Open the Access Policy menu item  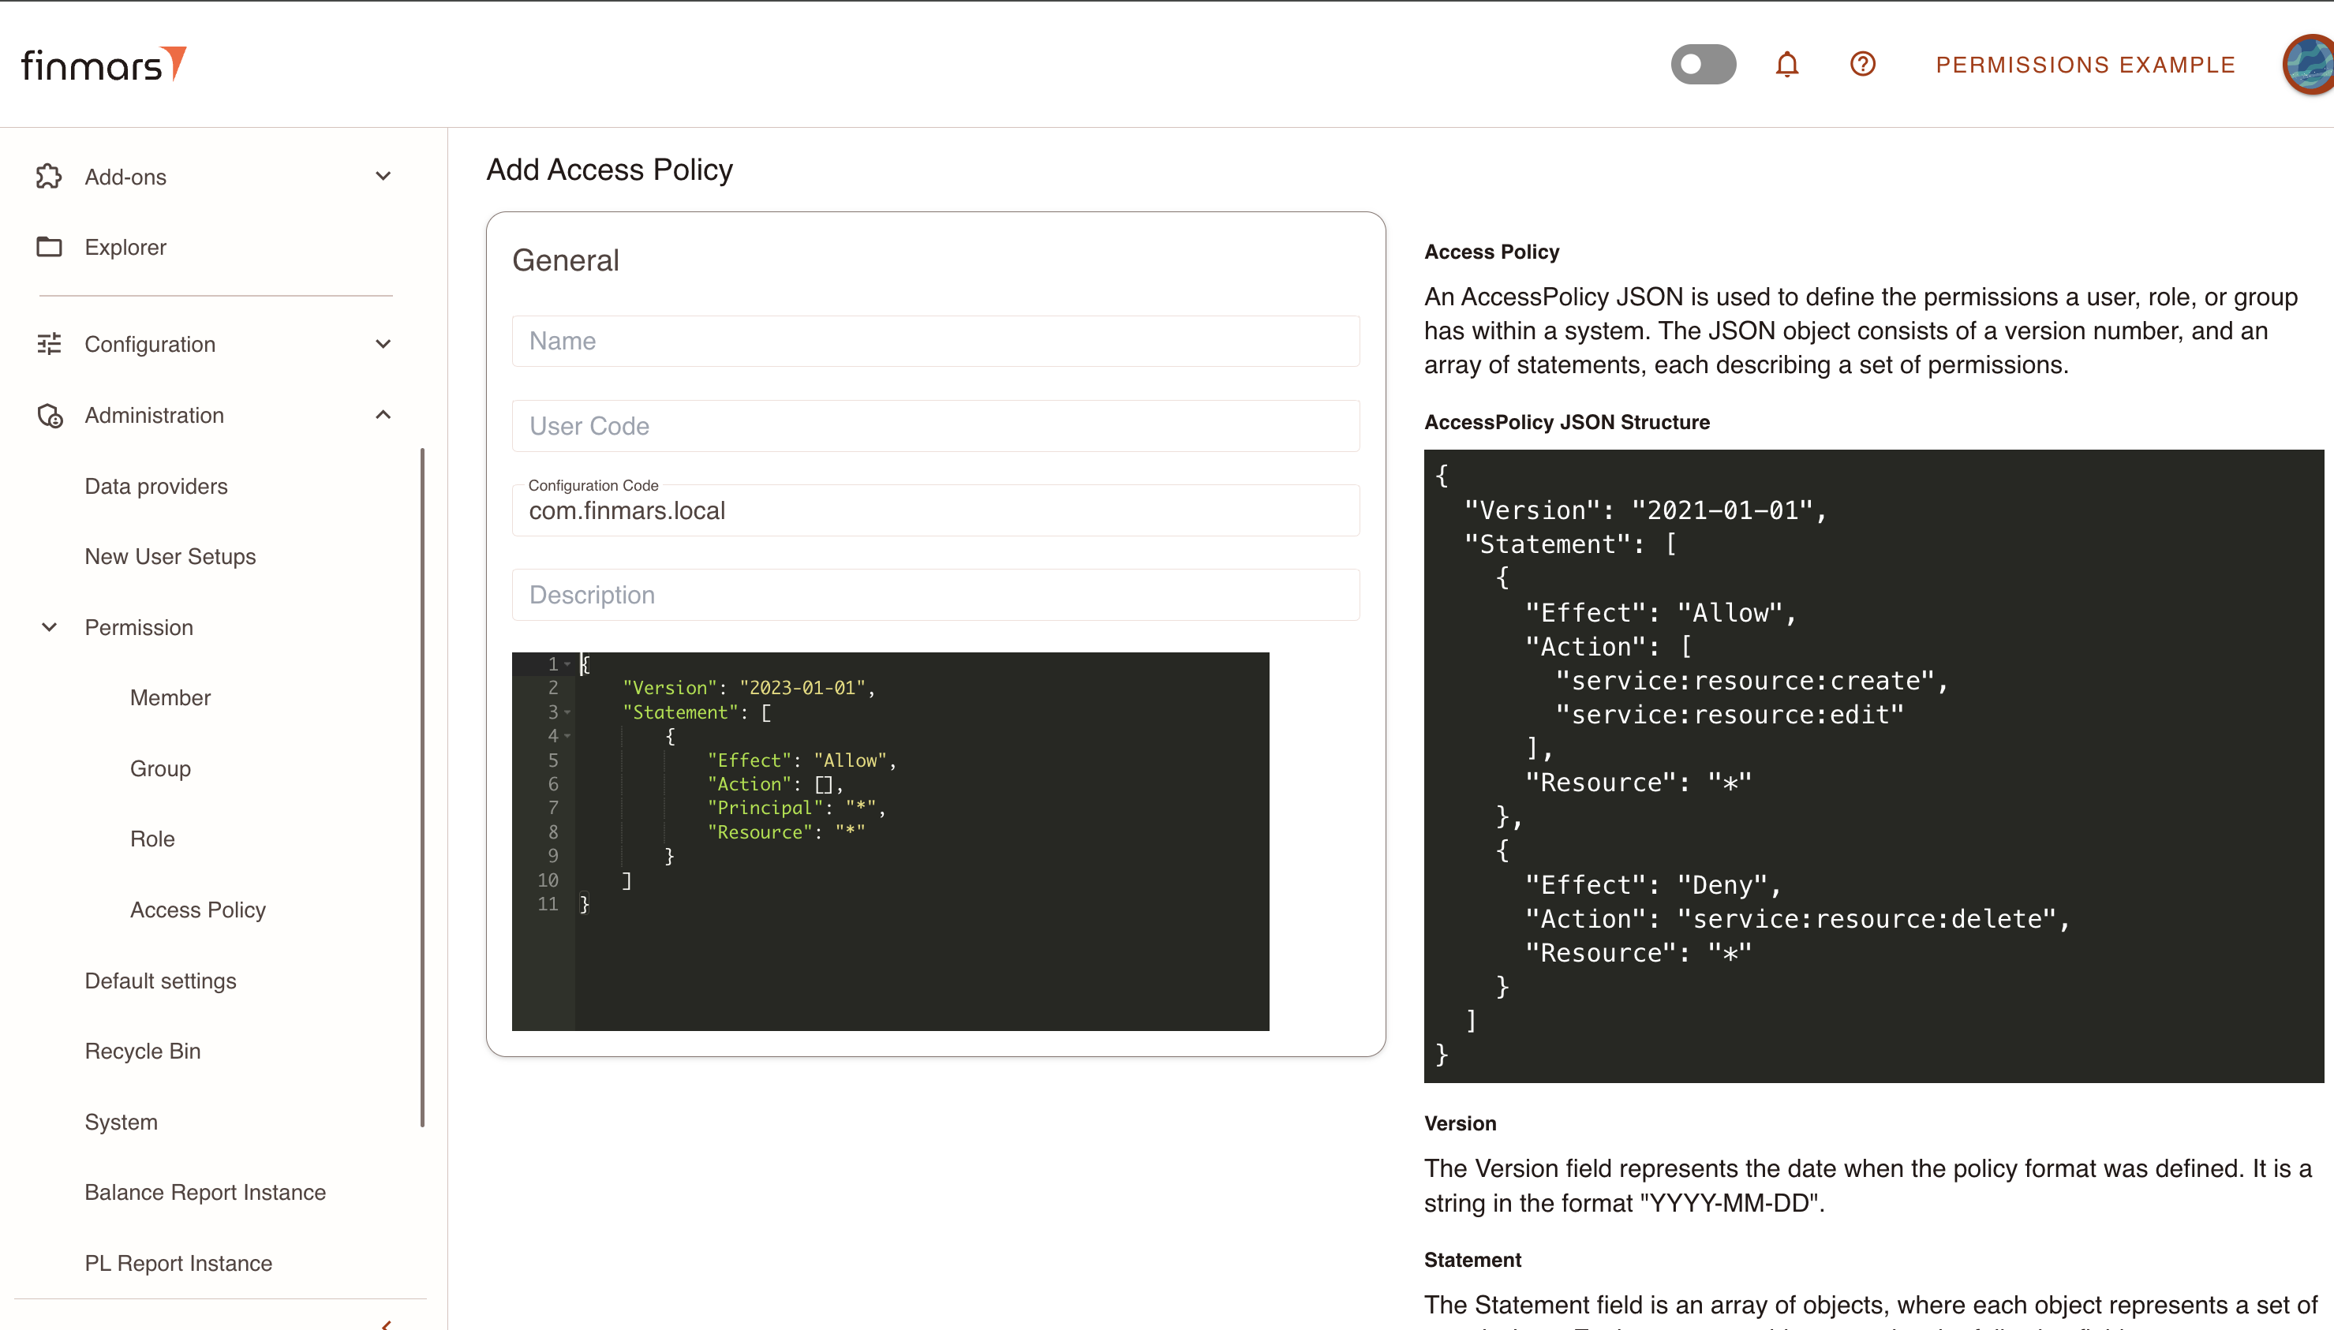(x=198, y=910)
